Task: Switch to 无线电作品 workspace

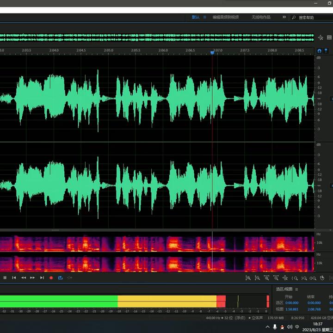Action: click(261, 17)
